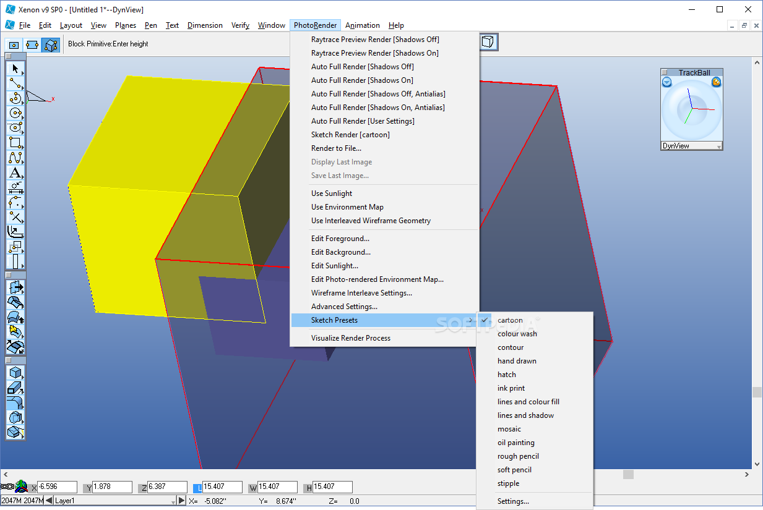Select the surface tool with yellow star
This screenshot has height=510, width=763.
coord(15,332)
